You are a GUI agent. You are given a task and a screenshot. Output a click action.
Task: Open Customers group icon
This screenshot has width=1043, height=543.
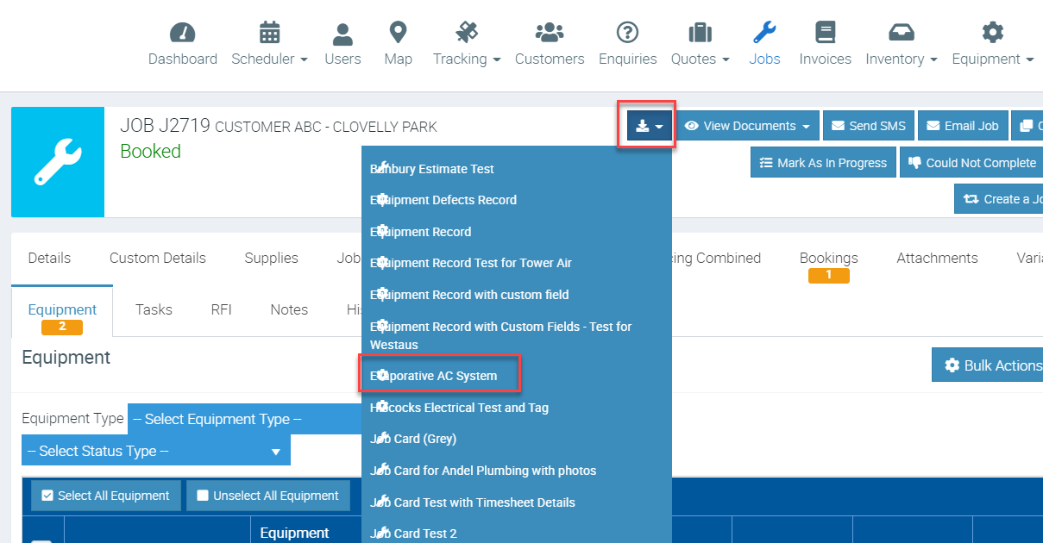coord(549,34)
